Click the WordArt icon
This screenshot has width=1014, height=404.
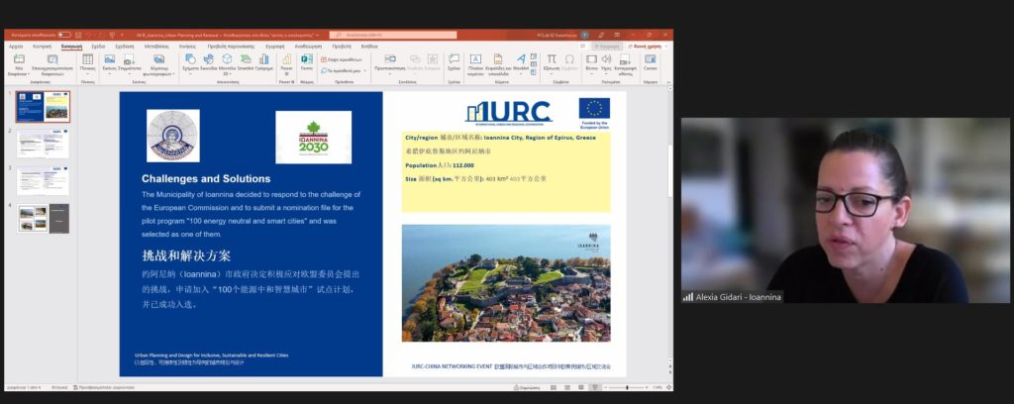pos(521,62)
